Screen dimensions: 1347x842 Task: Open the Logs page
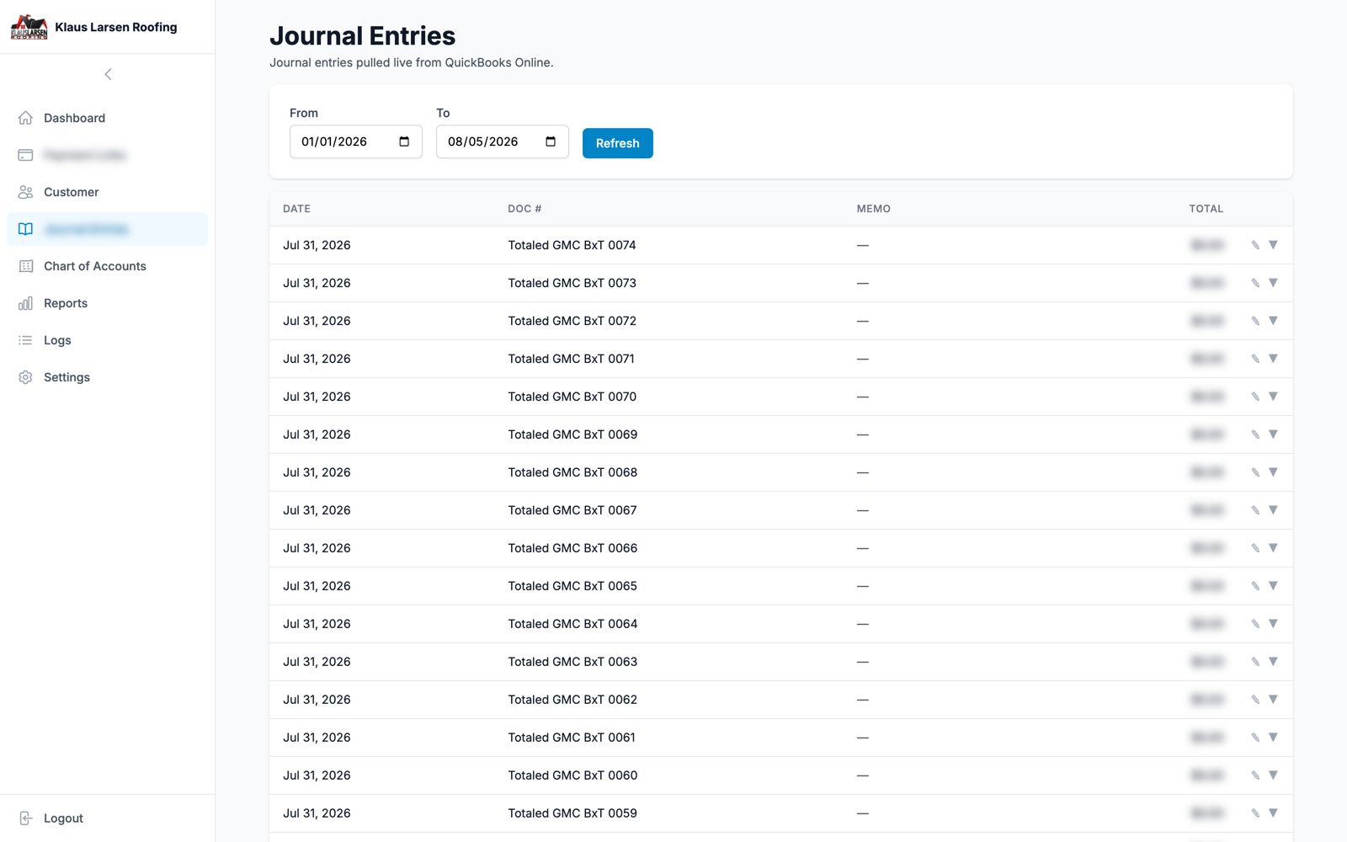[108, 340]
